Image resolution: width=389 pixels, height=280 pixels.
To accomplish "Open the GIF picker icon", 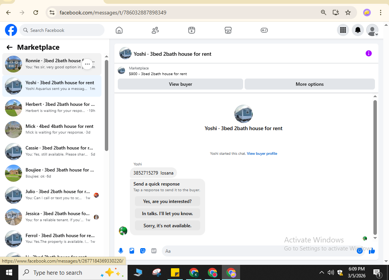I will coord(154,251).
